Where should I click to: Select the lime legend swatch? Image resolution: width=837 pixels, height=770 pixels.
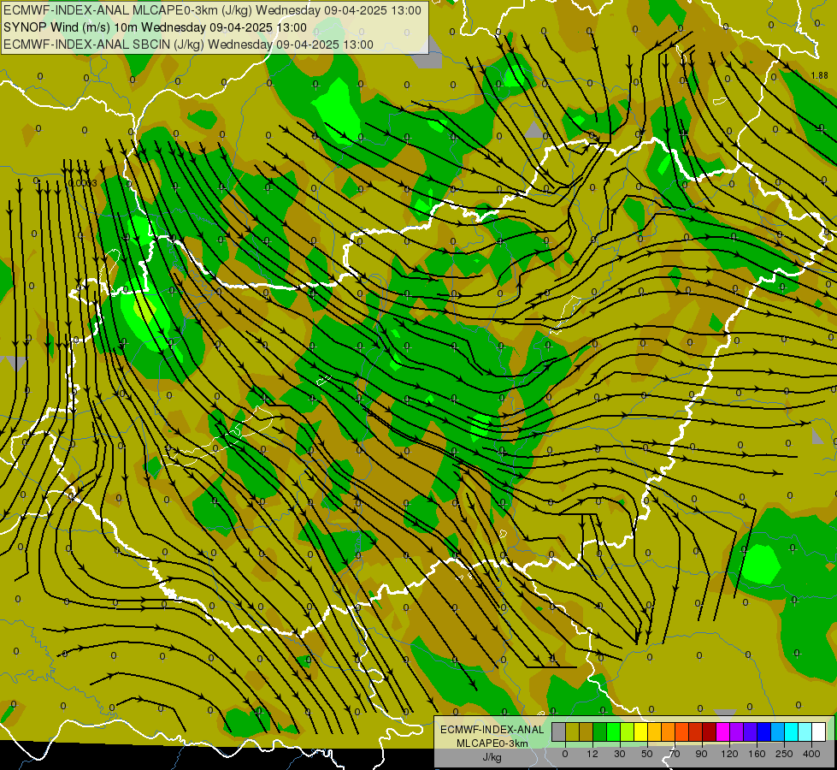pyautogui.click(x=628, y=731)
